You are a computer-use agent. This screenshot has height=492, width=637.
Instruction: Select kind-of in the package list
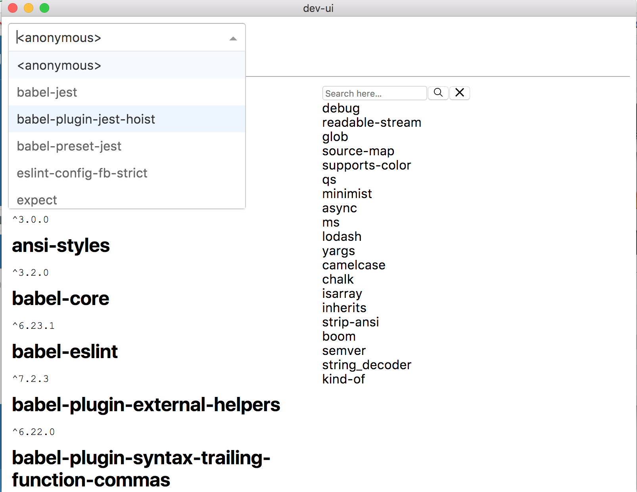(x=343, y=379)
